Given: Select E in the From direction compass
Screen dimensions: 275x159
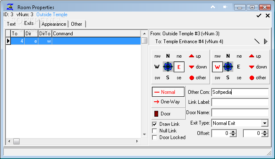Looking at the screenshot, I should 179,67.
